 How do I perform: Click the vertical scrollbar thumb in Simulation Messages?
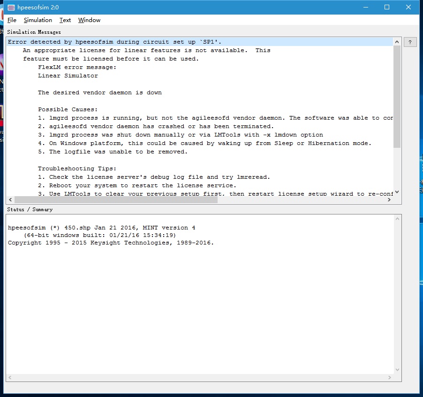point(397,97)
